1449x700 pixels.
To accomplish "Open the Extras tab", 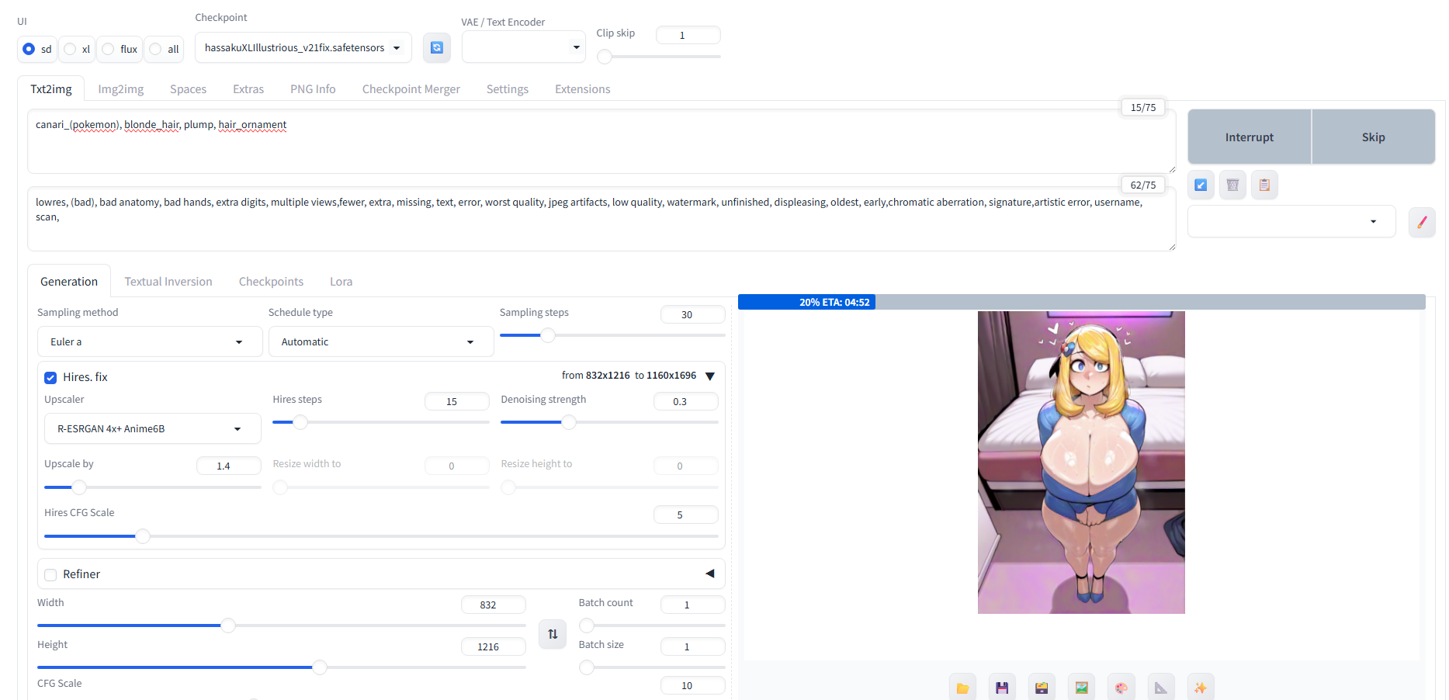I will click(248, 89).
